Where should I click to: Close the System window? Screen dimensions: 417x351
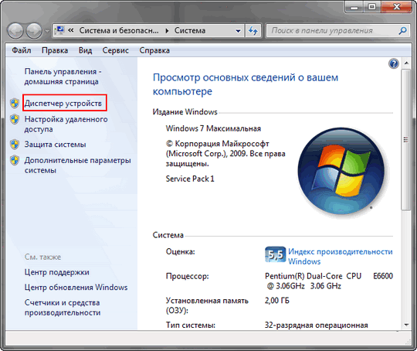(396, 7)
